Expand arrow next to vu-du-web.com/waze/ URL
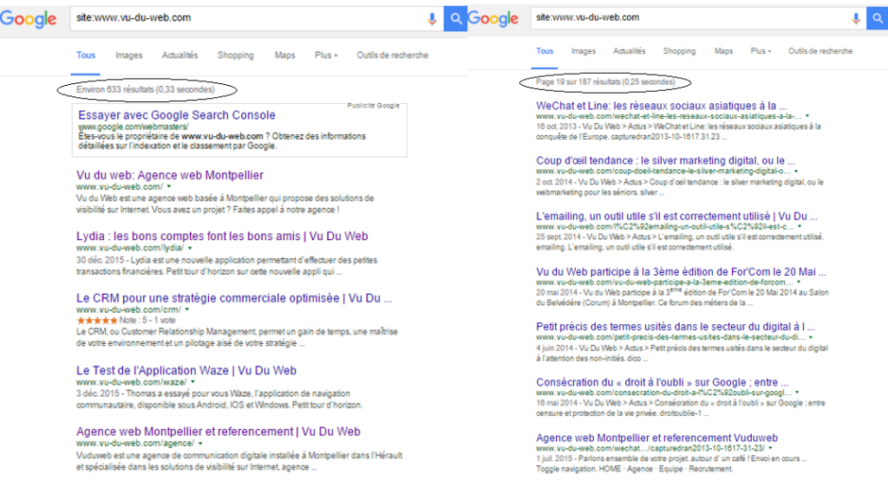The image size is (888, 481). [x=193, y=382]
